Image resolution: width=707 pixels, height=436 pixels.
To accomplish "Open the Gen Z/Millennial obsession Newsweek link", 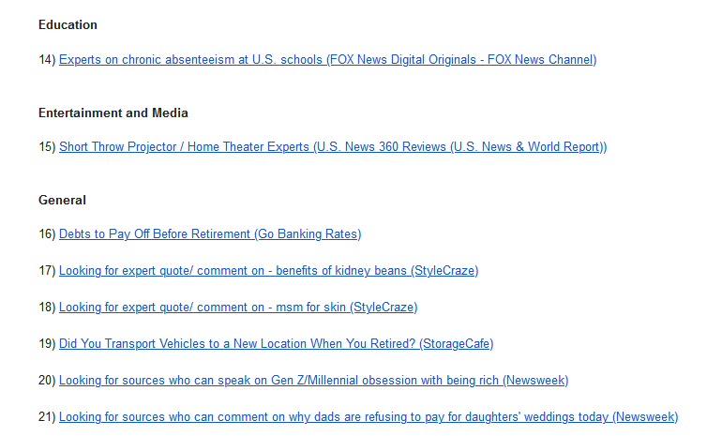I will [314, 380].
